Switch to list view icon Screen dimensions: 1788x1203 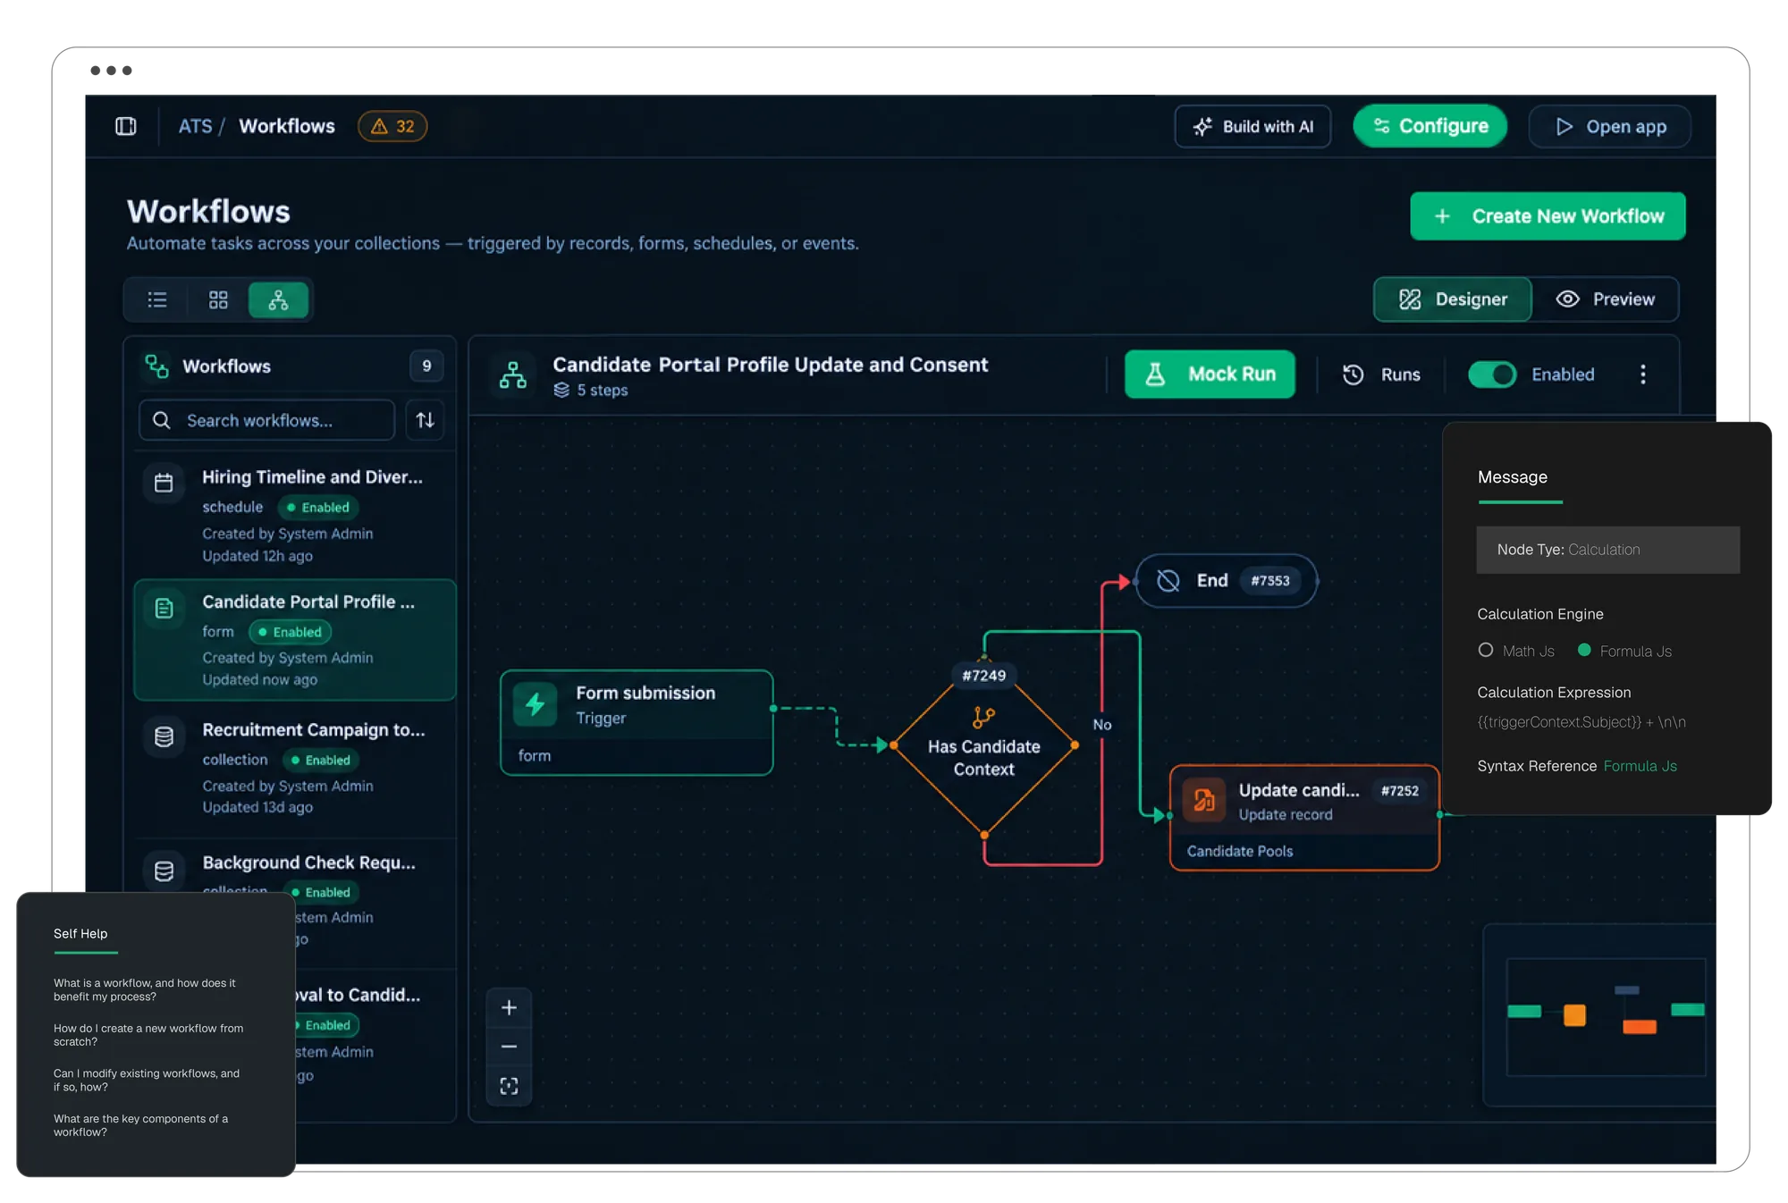[x=157, y=300]
